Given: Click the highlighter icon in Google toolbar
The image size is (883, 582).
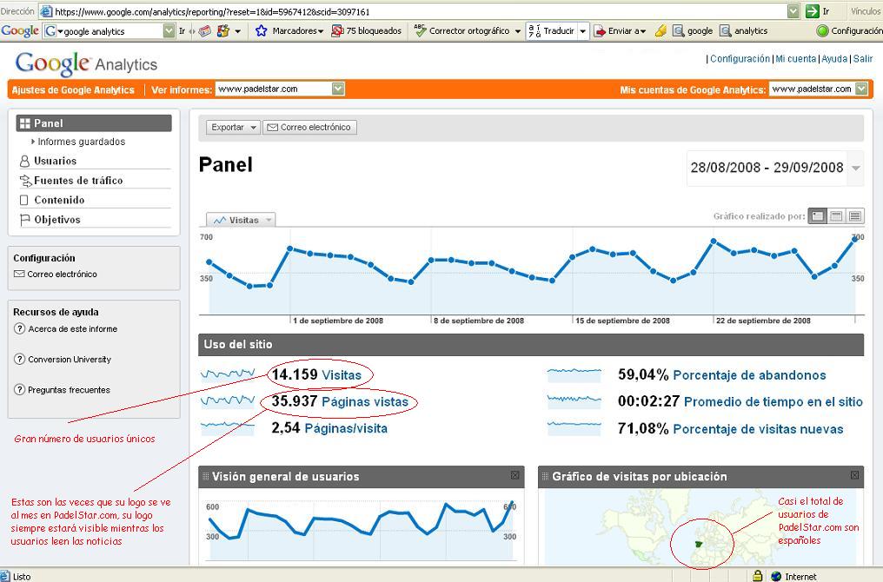Looking at the screenshot, I should (661, 31).
